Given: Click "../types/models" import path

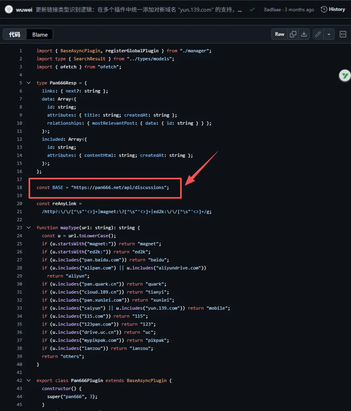Looking at the screenshot, I should coord(149,59).
